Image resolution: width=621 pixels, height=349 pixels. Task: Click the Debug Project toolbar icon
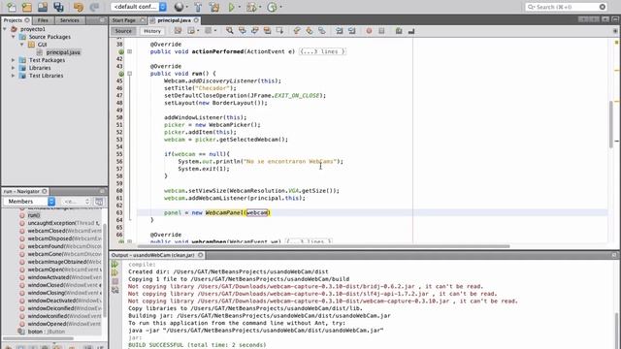coord(251,7)
